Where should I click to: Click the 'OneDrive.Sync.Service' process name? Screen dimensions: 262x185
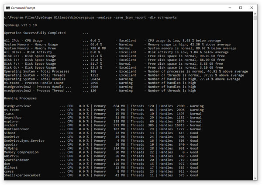point(24,141)
